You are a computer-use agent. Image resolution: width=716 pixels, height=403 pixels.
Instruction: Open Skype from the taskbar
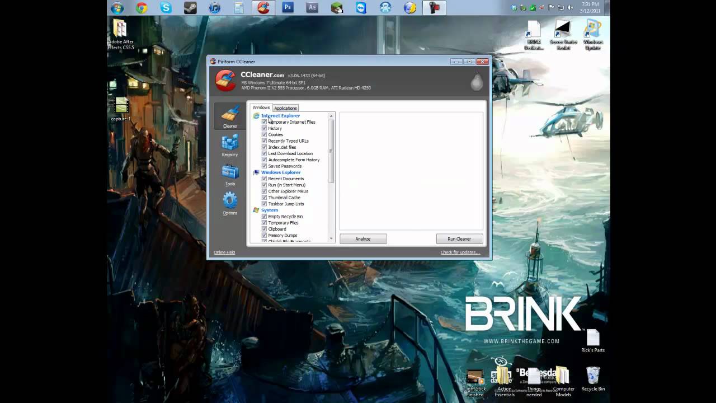click(166, 8)
